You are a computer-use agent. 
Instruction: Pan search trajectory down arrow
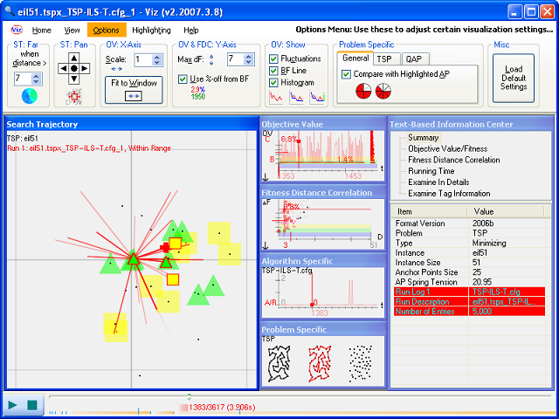tap(73, 79)
